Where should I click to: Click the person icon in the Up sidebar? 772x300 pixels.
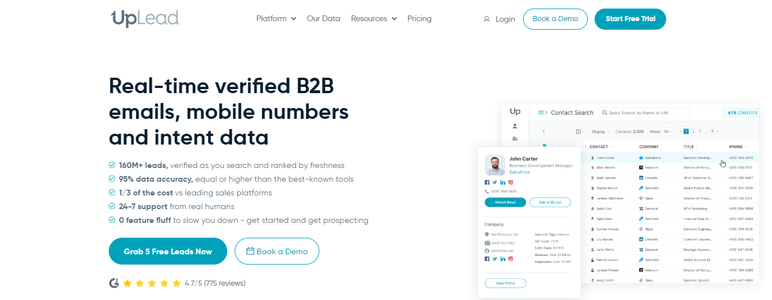point(515,126)
